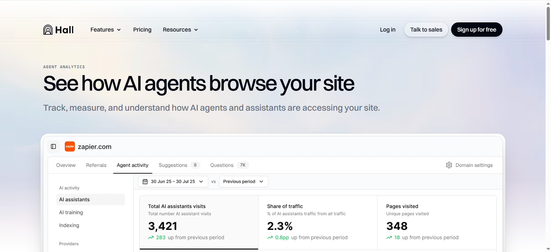Click the AGENT ANALYTICS label
Screen dimensions: 551x252
[x=64, y=67]
